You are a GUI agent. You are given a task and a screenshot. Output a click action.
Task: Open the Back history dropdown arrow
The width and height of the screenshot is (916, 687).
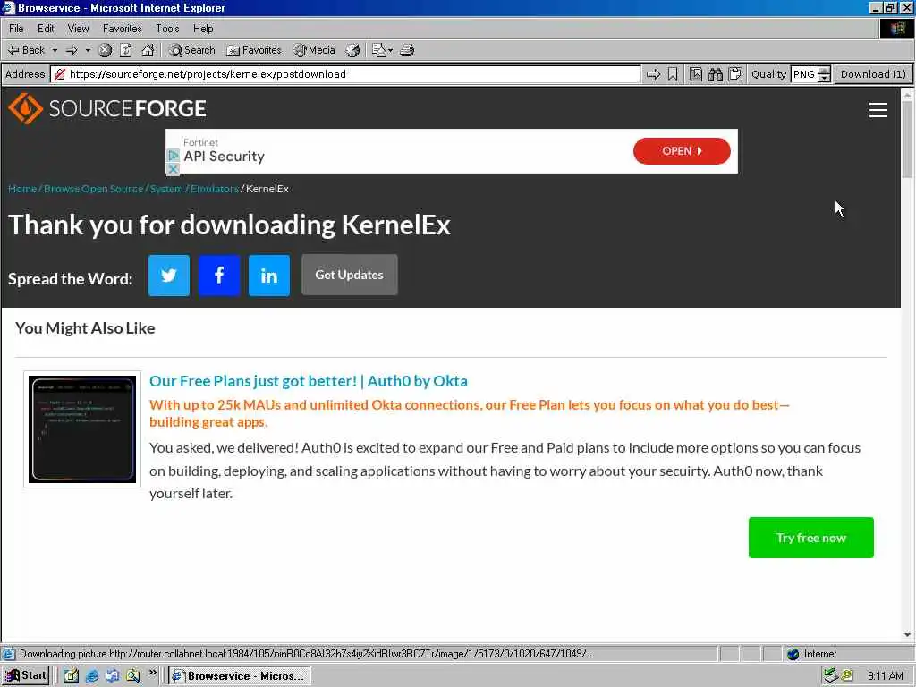pyautogui.click(x=55, y=50)
